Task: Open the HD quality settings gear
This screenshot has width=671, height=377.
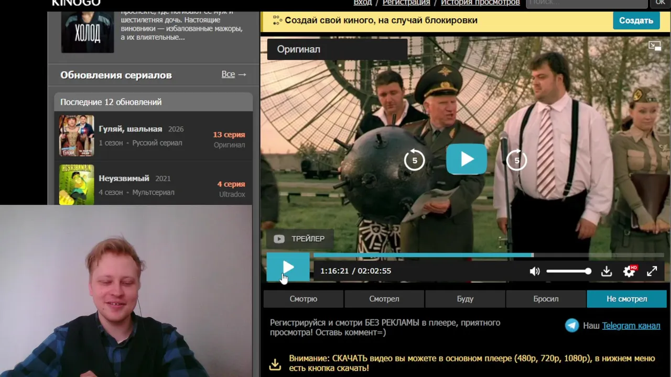Action: (x=629, y=271)
